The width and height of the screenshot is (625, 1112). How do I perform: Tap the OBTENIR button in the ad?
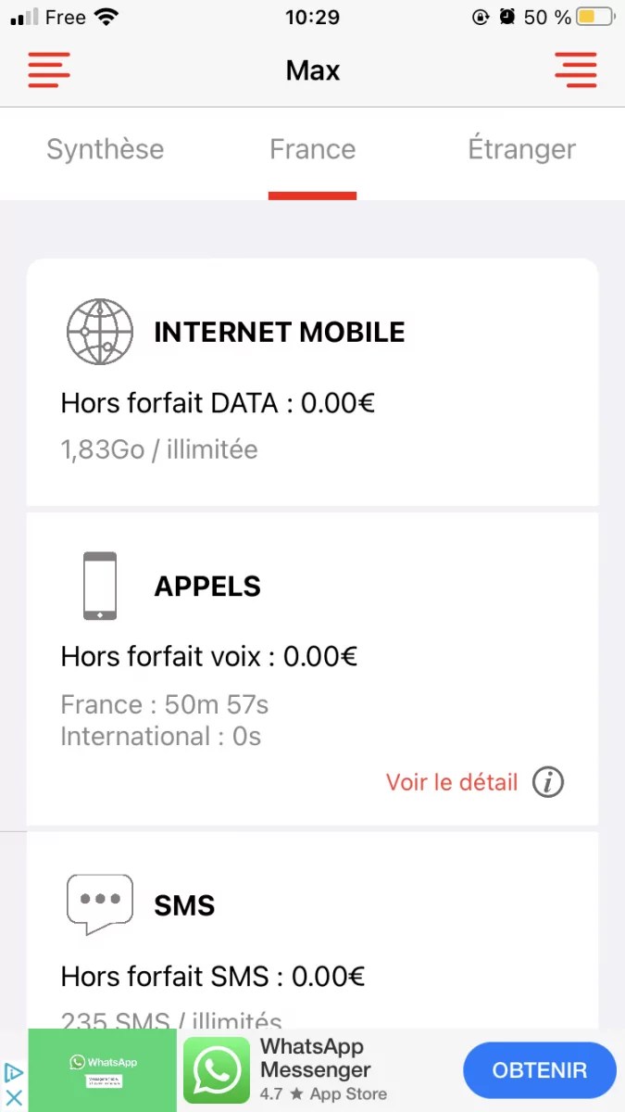coord(540,1069)
